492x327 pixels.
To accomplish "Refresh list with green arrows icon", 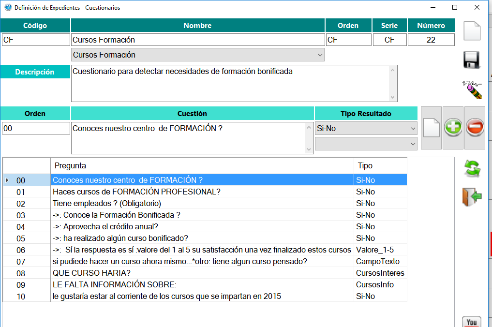I will click(472, 168).
